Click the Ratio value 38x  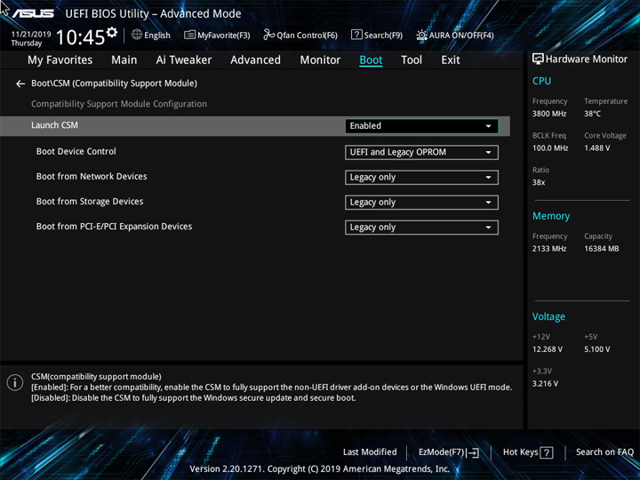tap(539, 182)
